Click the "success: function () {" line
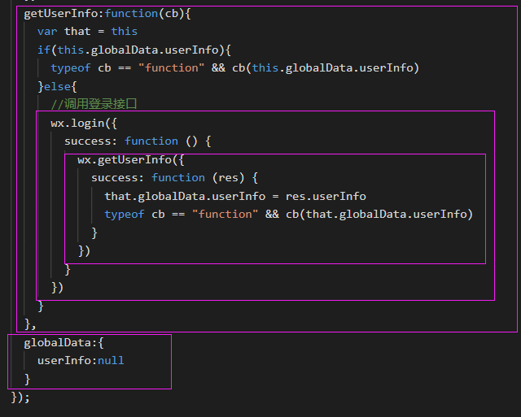 [138, 141]
